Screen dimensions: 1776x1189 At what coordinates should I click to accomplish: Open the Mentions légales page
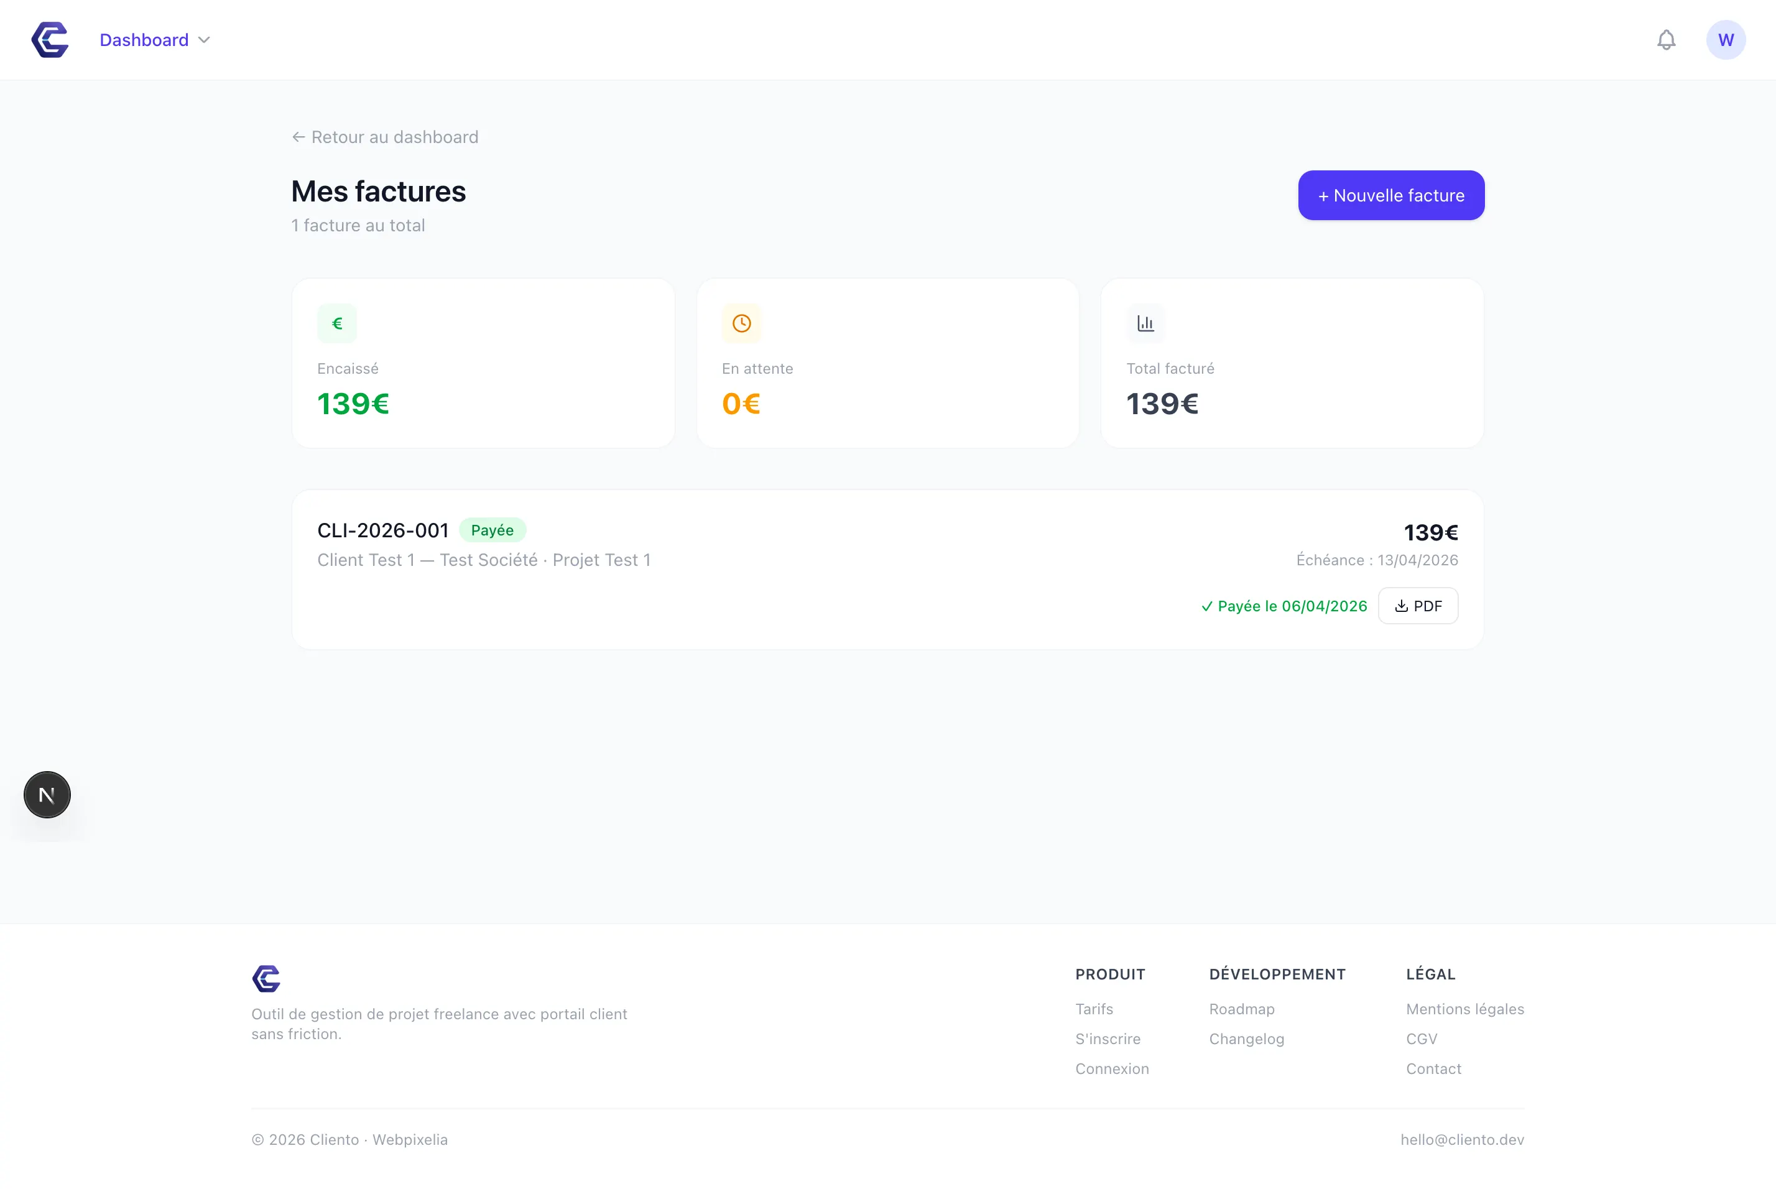coord(1465,1009)
